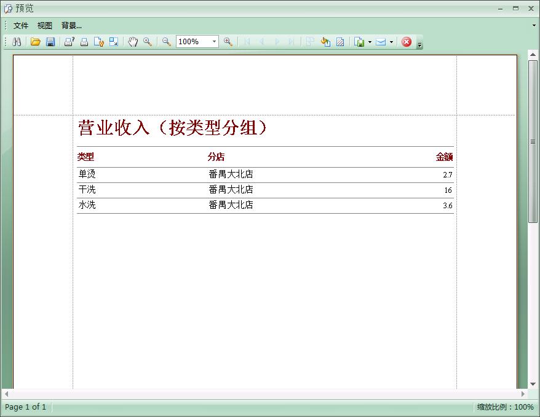The height and width of the screenshot is (417, 540).
Task: Click the 金额 column header
Action: tap(444, 157)
